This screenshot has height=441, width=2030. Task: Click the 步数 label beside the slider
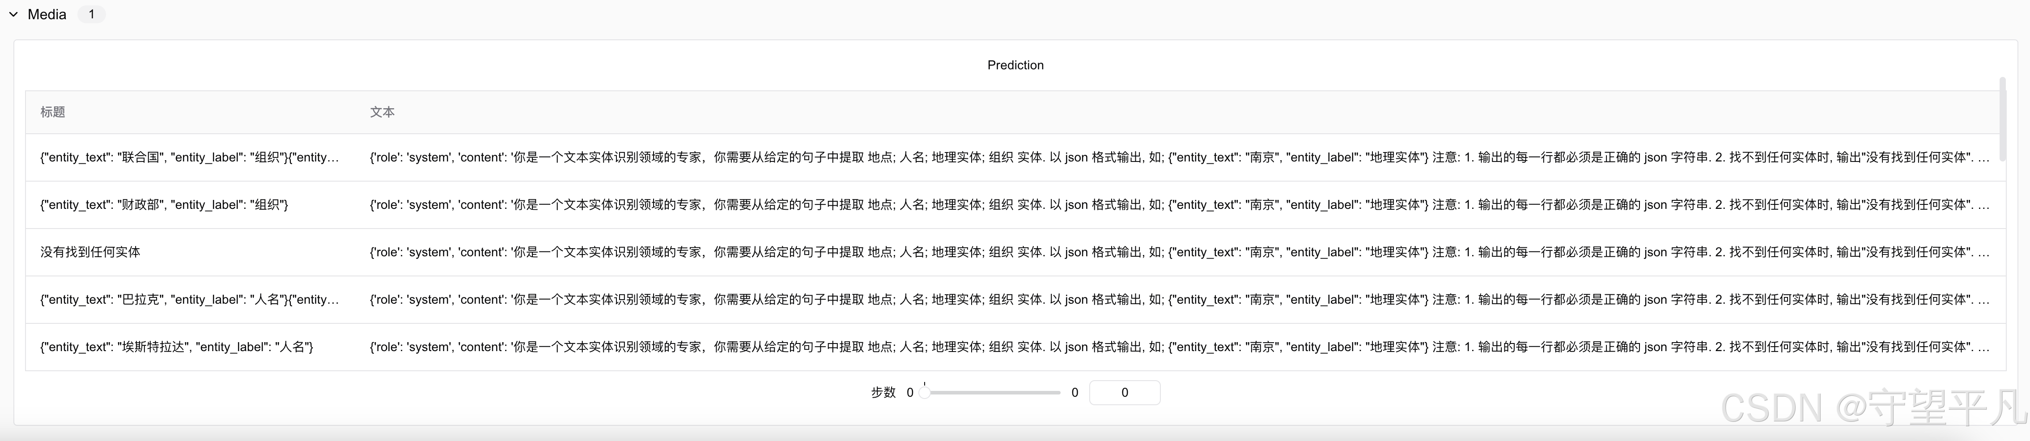pos(884,392)
